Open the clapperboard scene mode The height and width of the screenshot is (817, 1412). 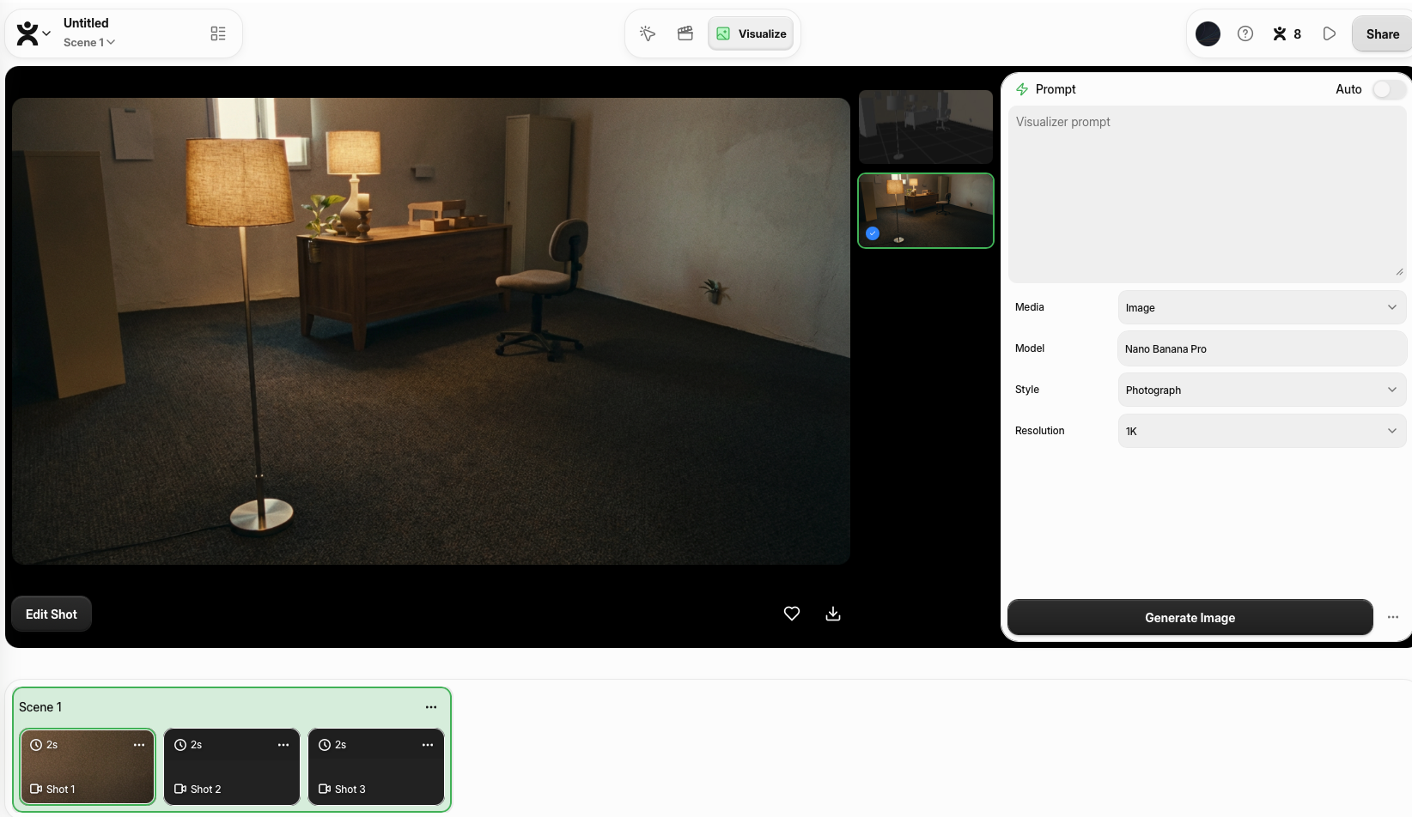pos(685,33)
